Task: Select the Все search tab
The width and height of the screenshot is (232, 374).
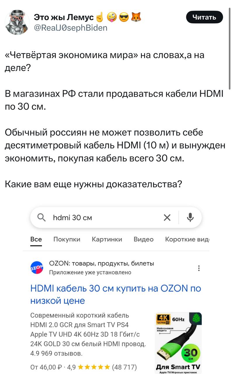Action: tap(36, 239)
